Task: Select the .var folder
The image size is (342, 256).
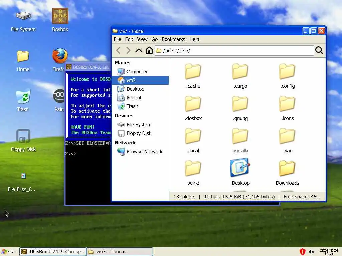Action: (x=288, y=141)
